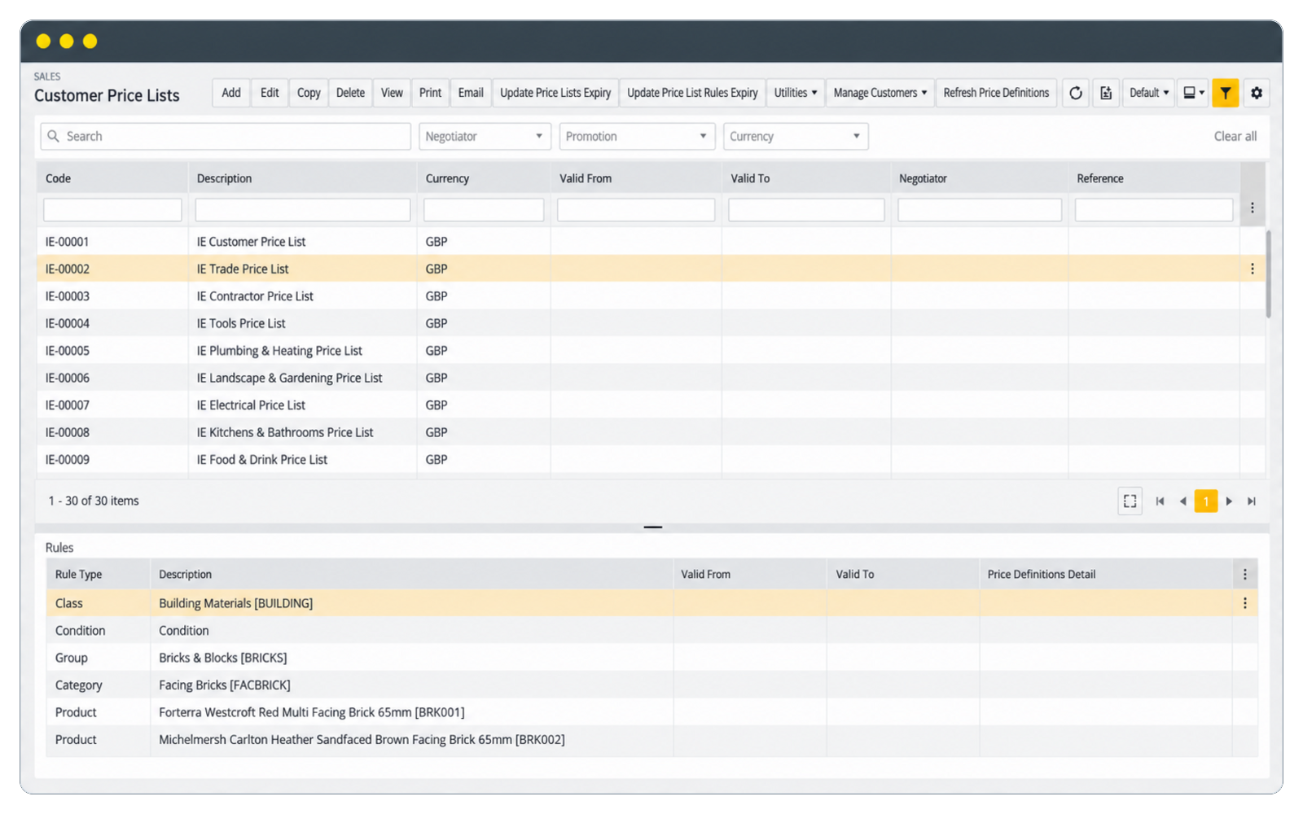Toggle the yellow filter funnel icon
The width and height of the screenshot is (1303, 814).
click(1226, 93)
